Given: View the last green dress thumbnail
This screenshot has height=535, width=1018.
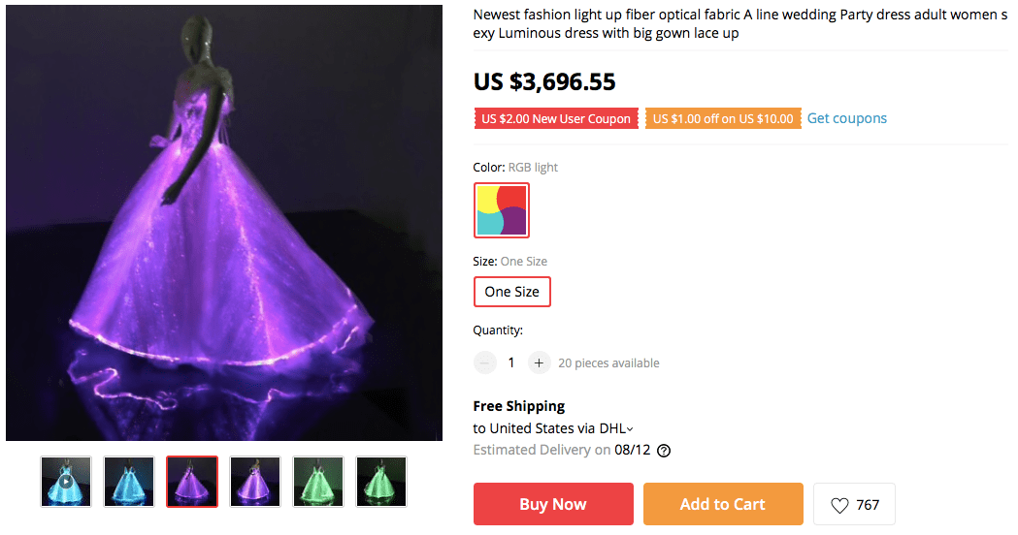Looking at the screenshot, I should point(381,482).
